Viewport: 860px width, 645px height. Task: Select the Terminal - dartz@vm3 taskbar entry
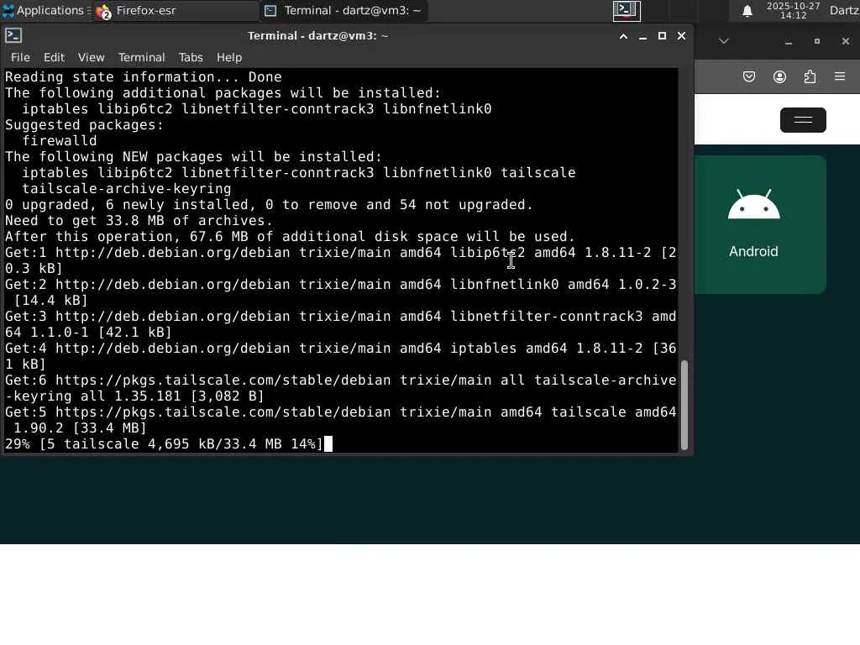(x=343, y=10)
